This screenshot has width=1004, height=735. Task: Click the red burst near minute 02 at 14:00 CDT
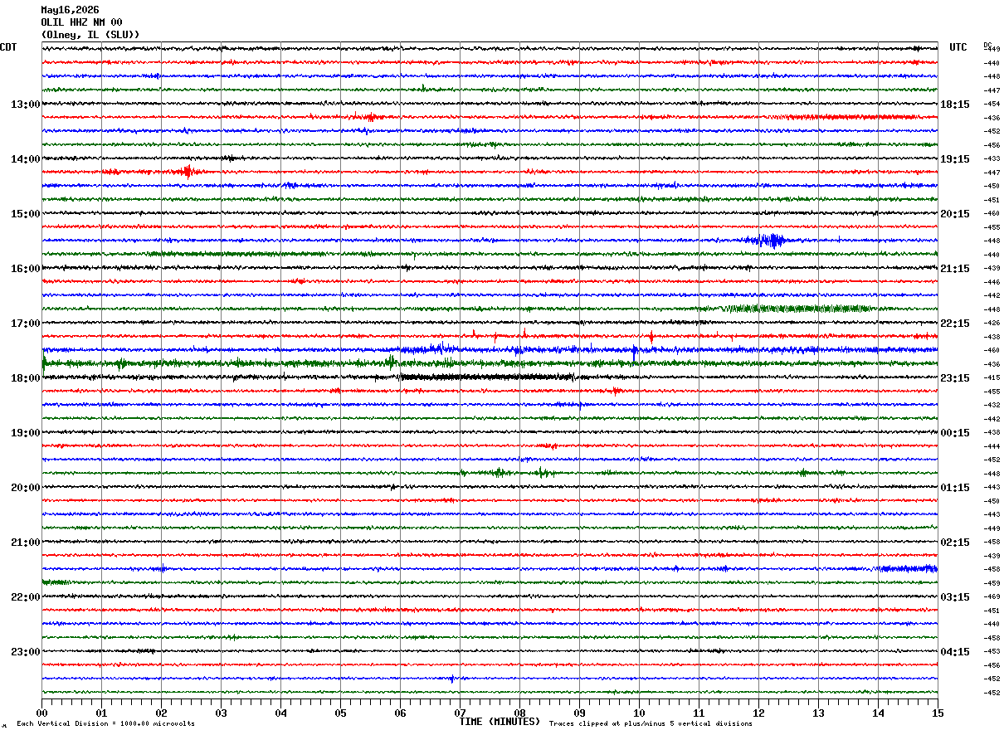pos(188,172)
